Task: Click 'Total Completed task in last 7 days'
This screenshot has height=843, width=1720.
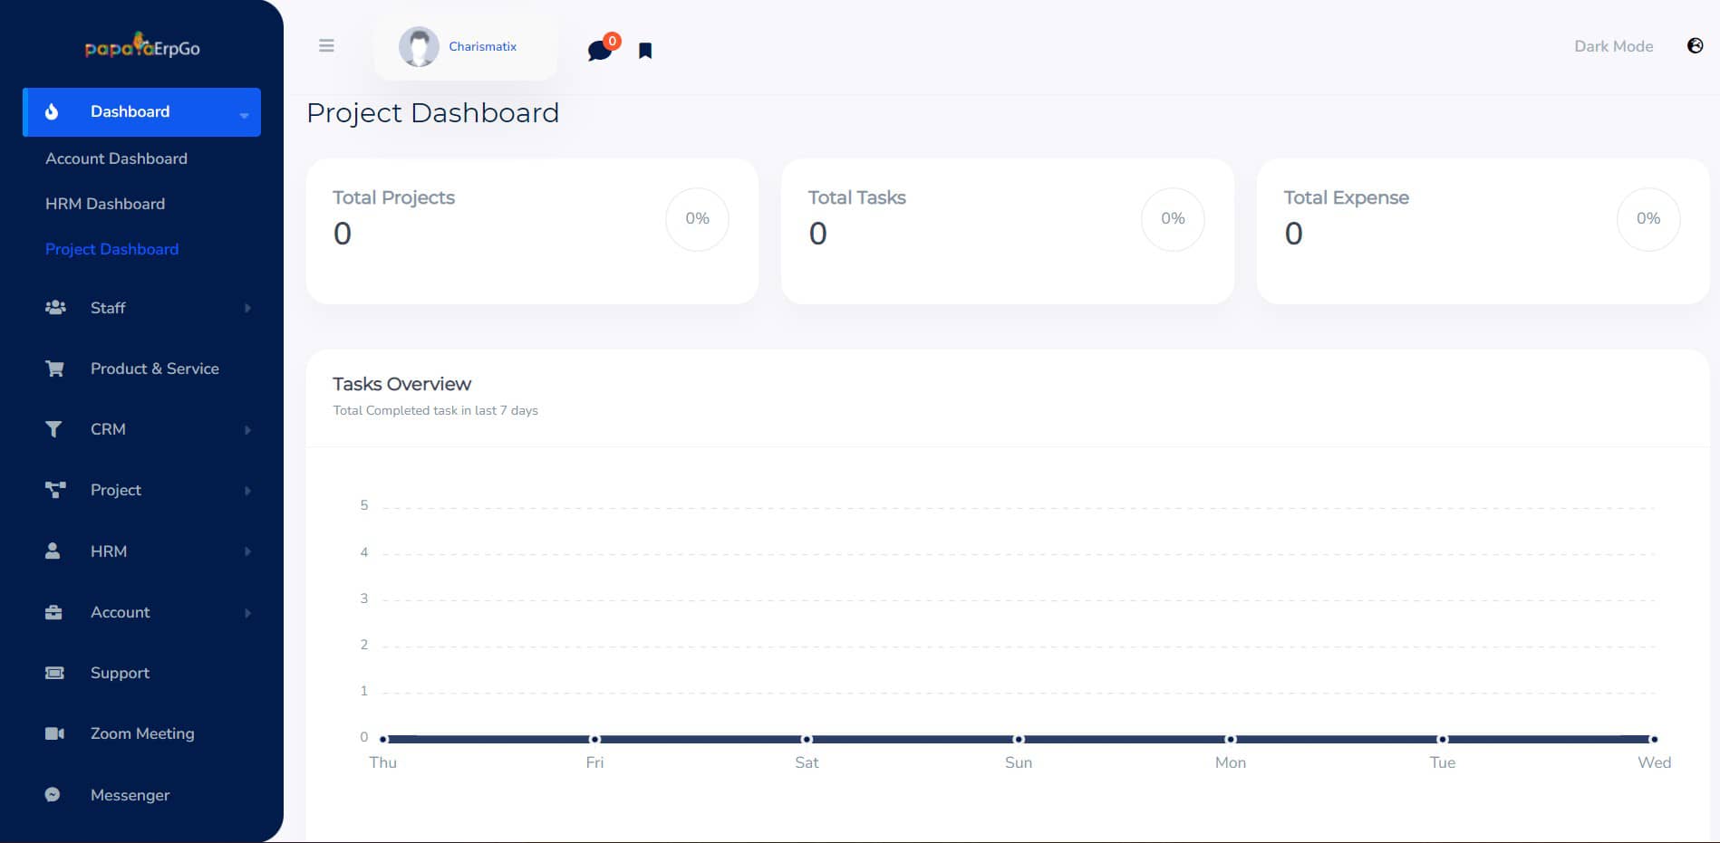Action: tap(435, 410)
